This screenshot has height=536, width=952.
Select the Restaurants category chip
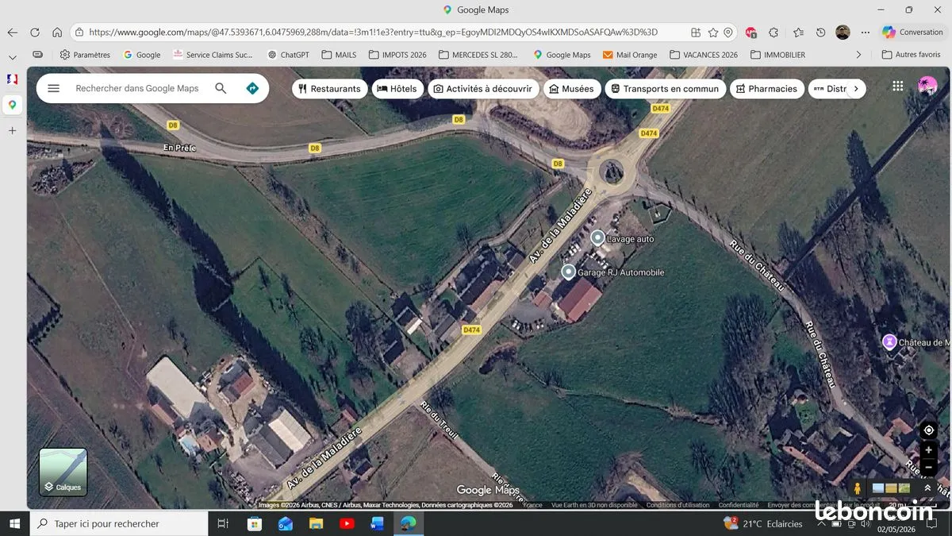click(330, 89)
